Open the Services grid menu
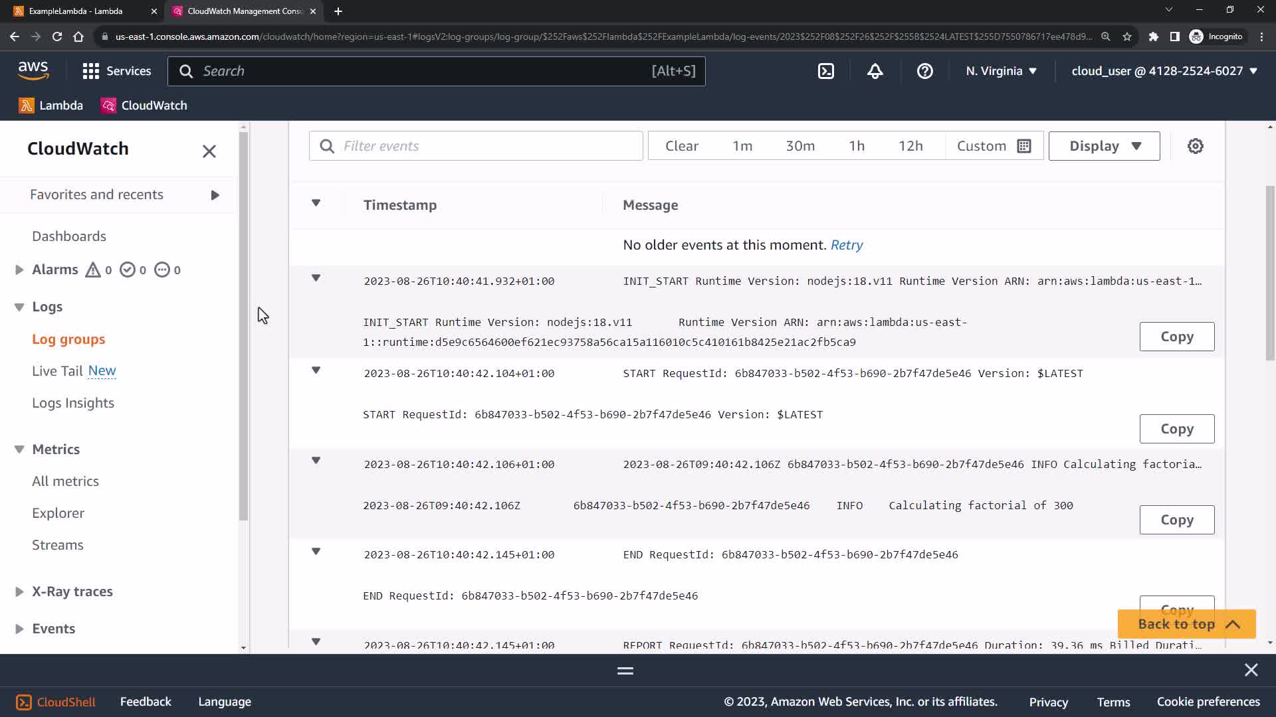Image resolution: width=1276 pixels, height=717 pixels. pyautogui.click(x=90, y=71)
